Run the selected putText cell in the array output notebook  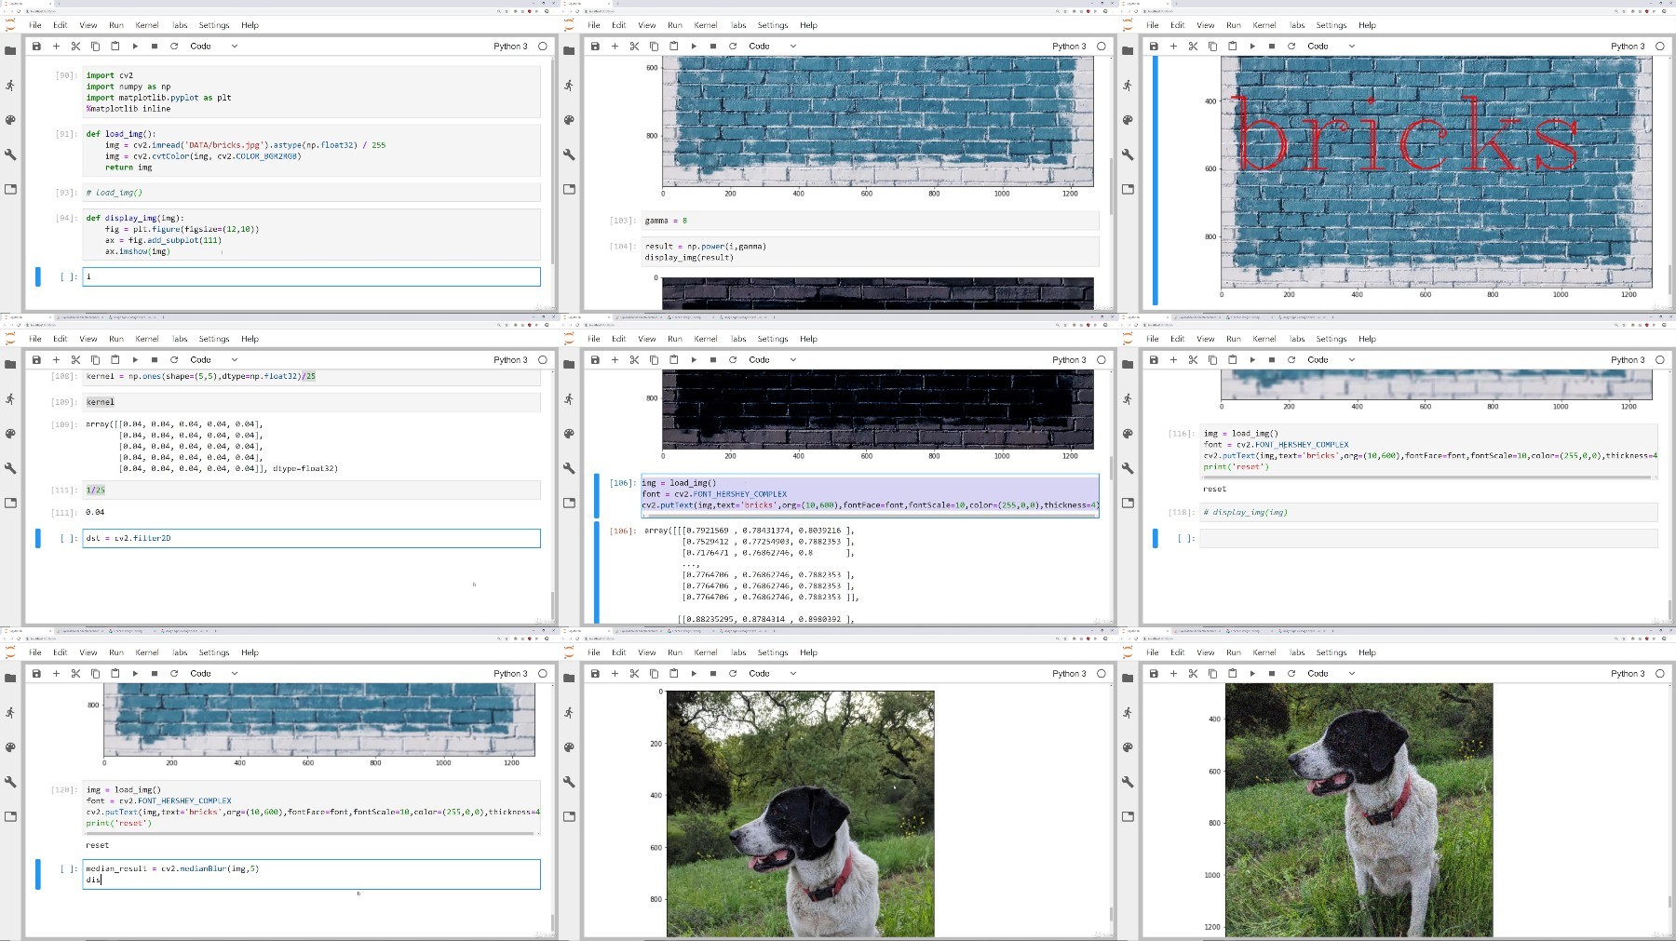click(x=694, y=359)
